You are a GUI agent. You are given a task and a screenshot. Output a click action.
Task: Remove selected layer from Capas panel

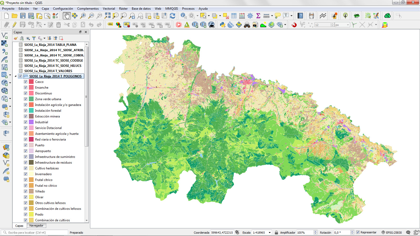pyautogui.click(x=61, y=38)
